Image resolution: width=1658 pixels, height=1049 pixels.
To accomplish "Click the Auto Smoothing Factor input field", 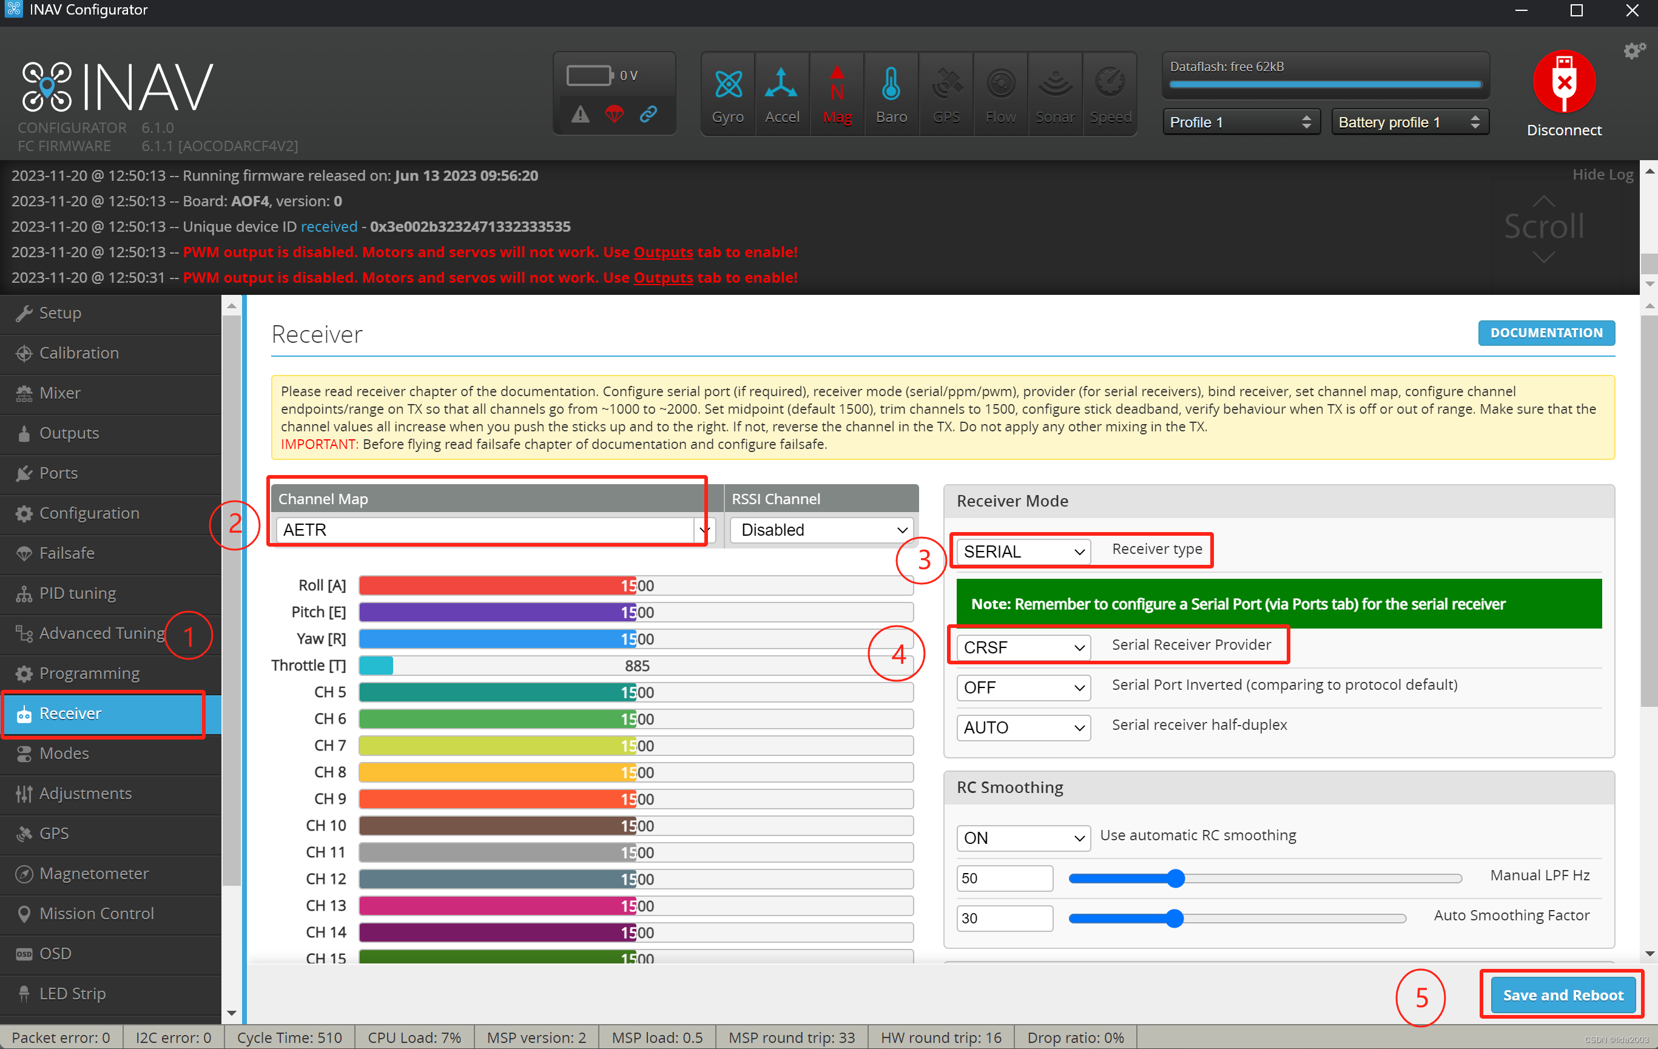I will pyautogui.click(x=1004, y=918).
